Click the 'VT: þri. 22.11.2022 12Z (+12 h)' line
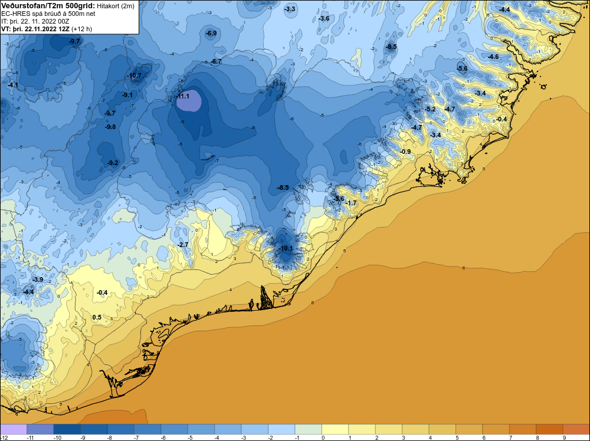590x441 pixels. coord(46,29)
